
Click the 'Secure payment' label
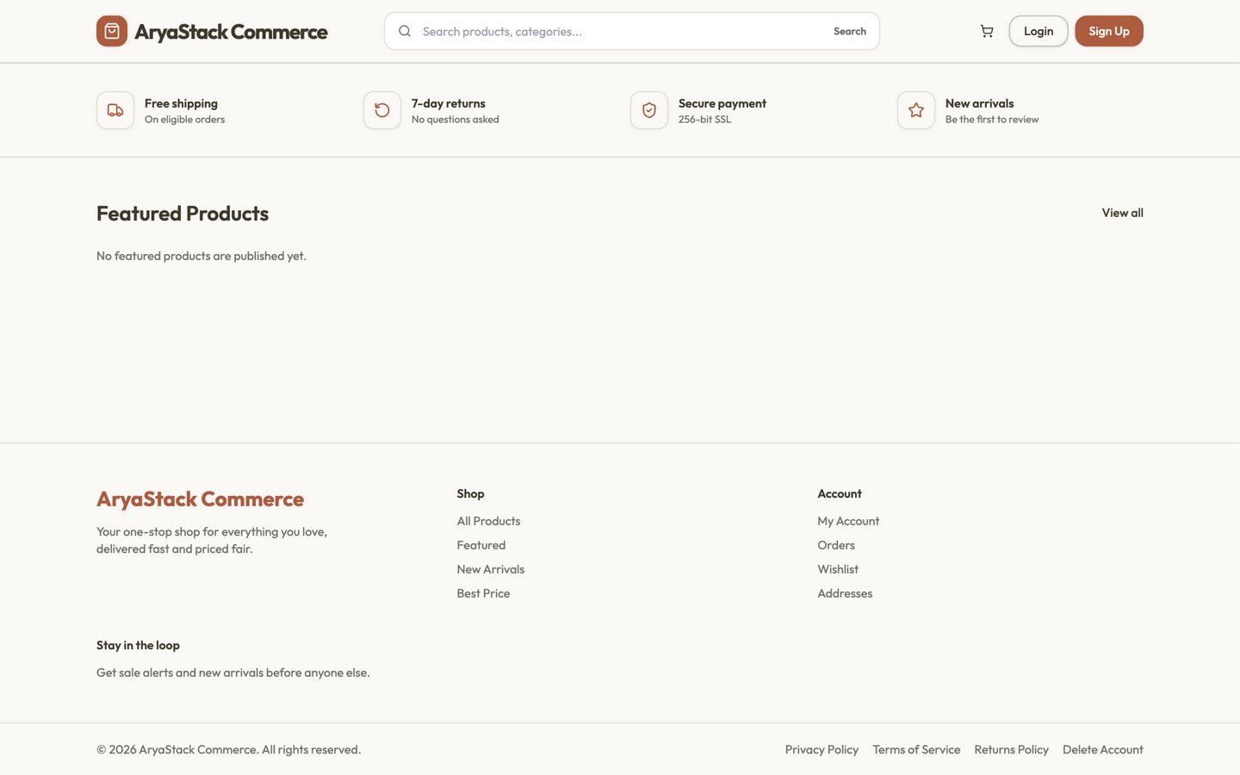[x=722, y=103]
